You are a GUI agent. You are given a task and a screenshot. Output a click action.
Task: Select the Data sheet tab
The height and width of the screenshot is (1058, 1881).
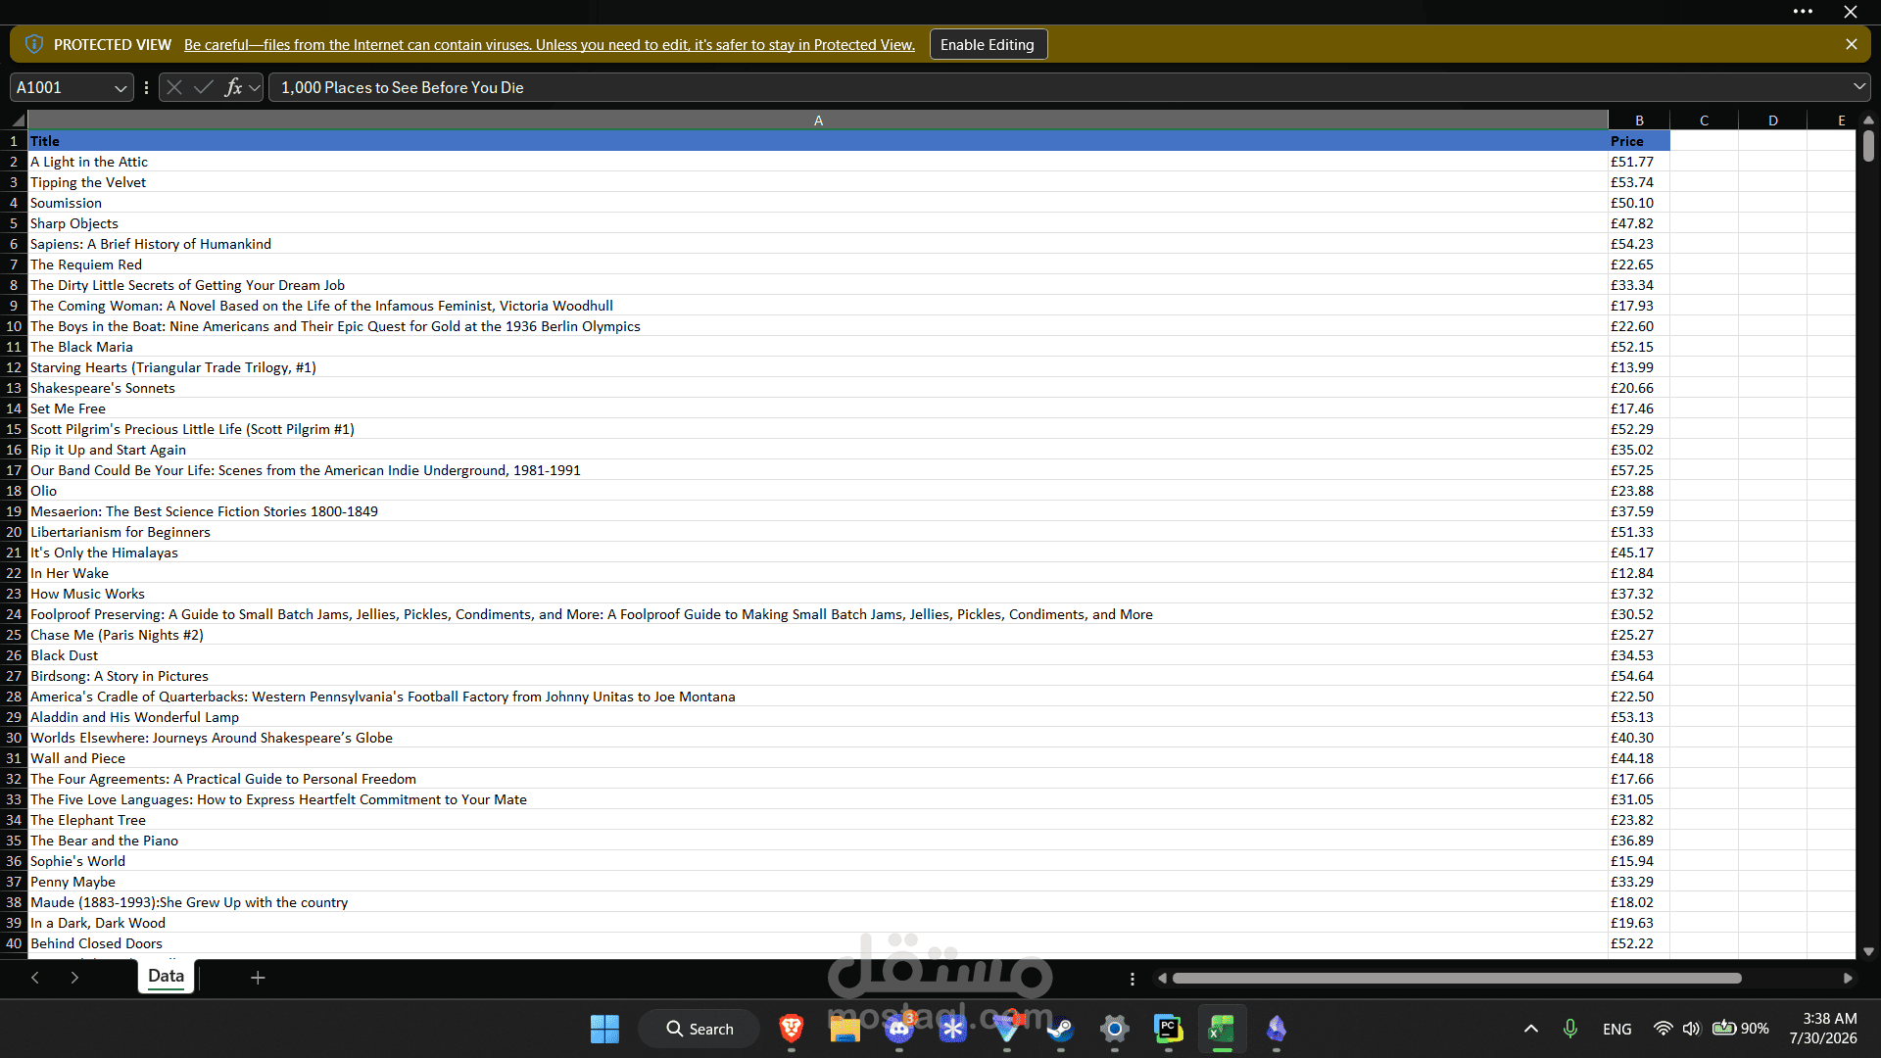[x=167, y=977]
